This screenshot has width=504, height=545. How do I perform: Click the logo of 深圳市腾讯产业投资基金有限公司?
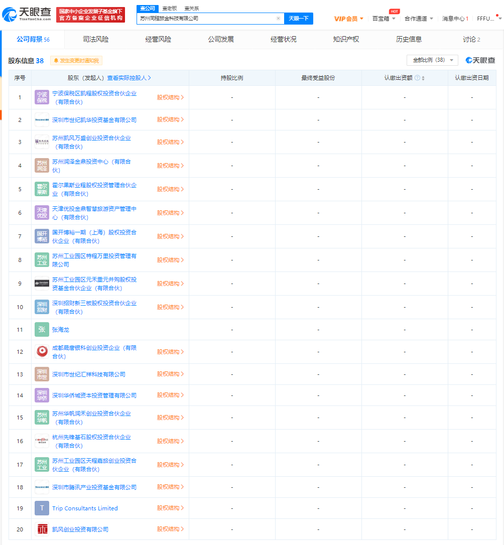(x=42, y=487)
